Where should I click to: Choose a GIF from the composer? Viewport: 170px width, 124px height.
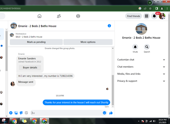[26, 113]
